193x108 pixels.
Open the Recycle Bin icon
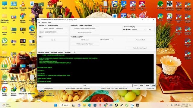(32, 5)
